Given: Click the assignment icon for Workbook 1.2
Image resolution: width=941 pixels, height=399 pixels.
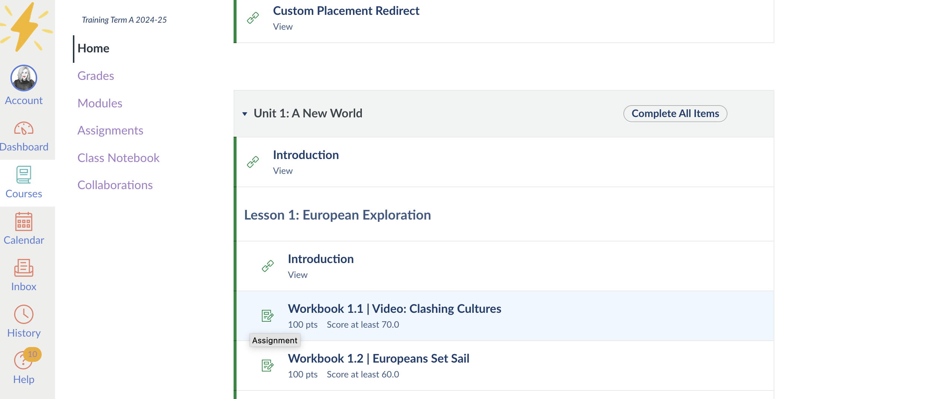Looking at the screenshot, I should 267,366.
